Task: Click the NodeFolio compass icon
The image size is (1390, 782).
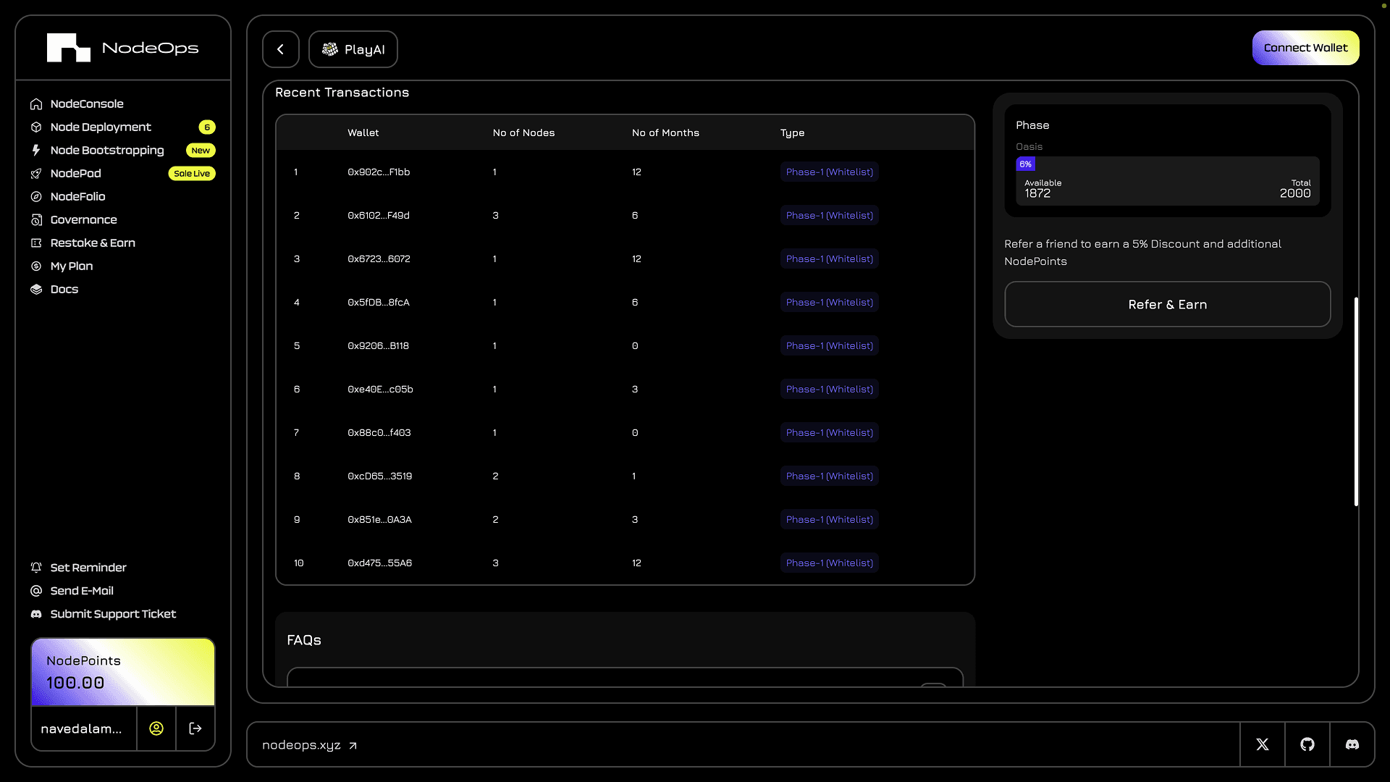Action: pos(36,197)
